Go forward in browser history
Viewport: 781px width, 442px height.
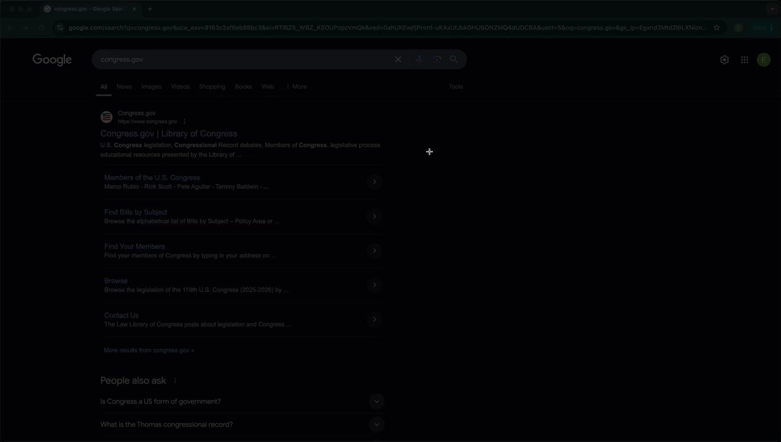[25, 28]
